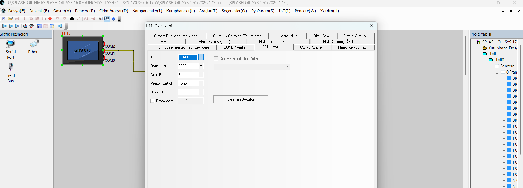Click the Cut scissors icon
The image size is (523, 188).
[x=25, y=19]
